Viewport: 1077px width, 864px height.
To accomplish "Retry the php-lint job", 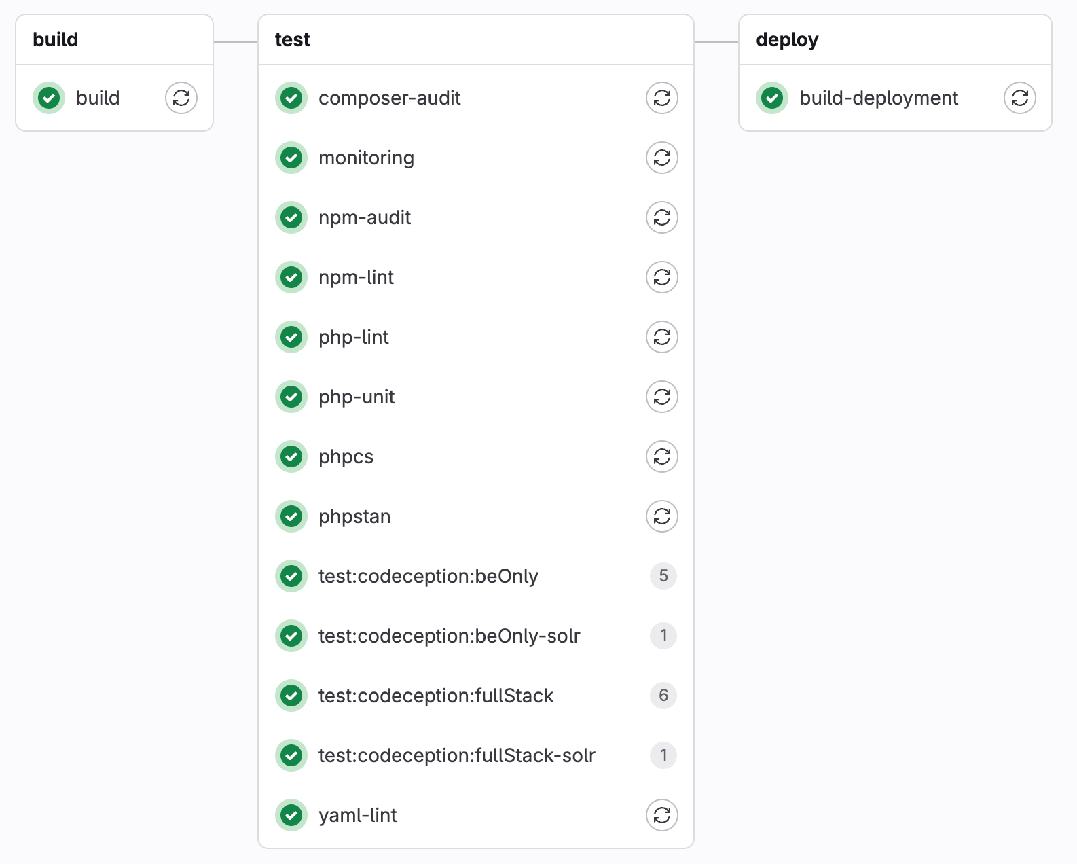I will pyautogui.click(x=661, y=337).
